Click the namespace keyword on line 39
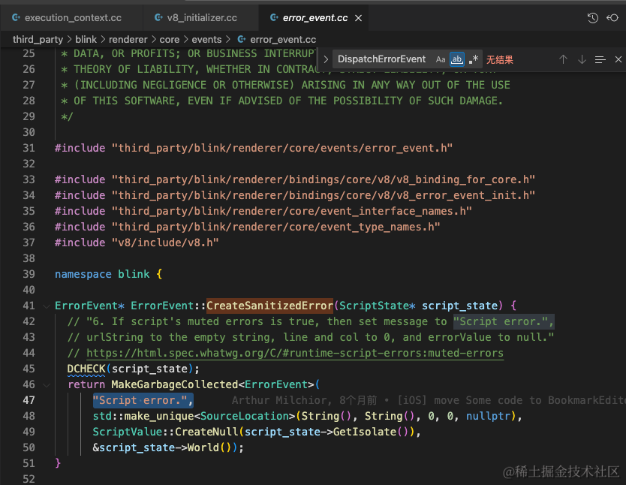 [x=83, y=274]
